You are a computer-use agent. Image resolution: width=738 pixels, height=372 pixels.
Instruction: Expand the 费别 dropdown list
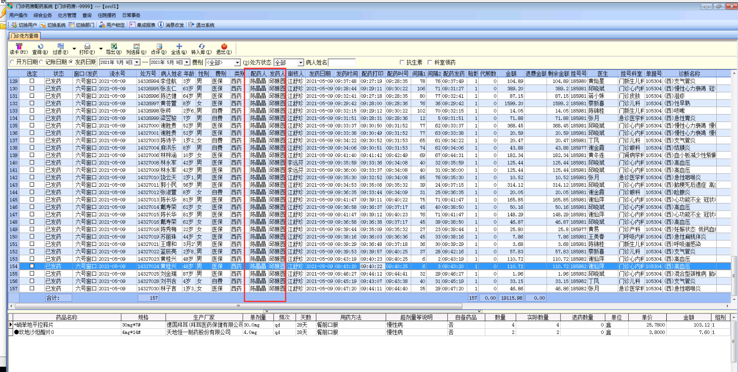click(237, 63)
